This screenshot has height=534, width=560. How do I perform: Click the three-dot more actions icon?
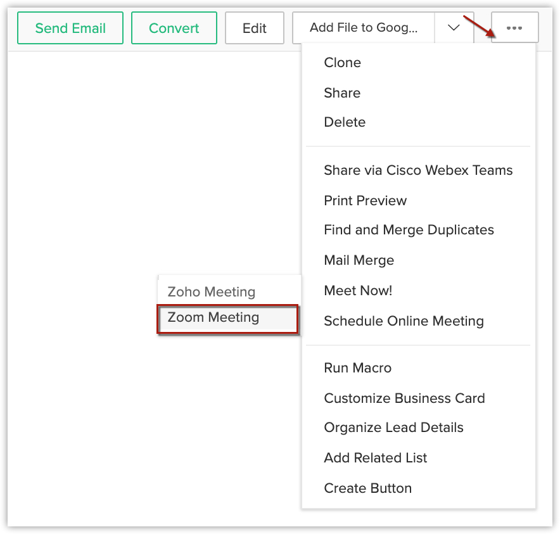pos(514,29)
